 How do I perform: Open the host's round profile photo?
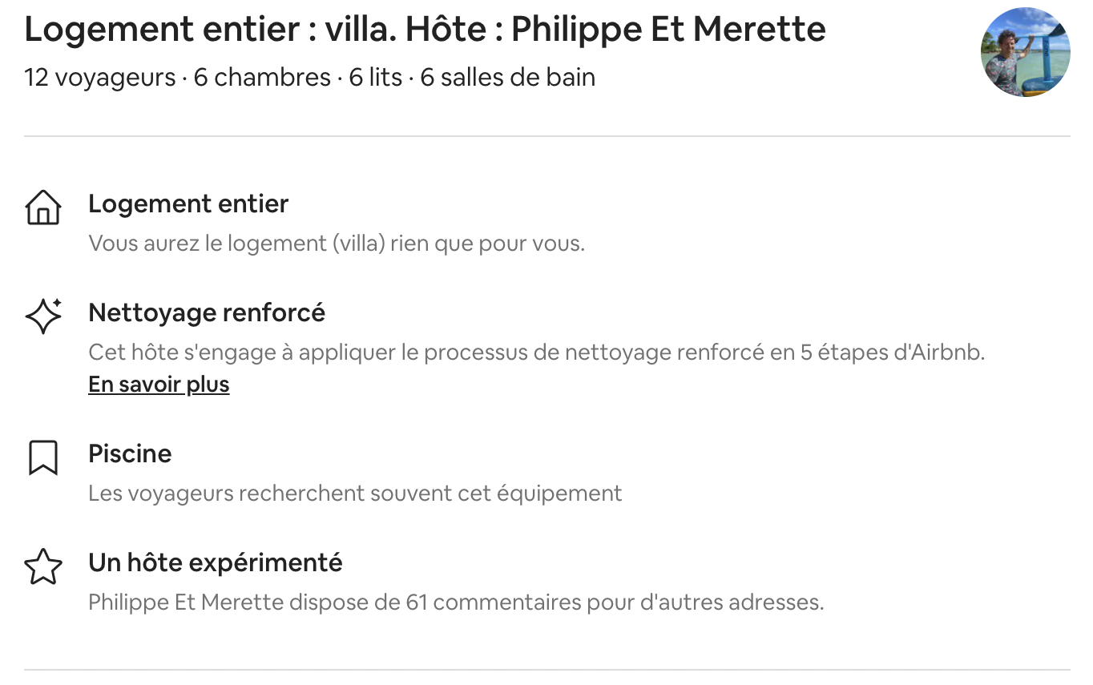tap(1025, 52)
